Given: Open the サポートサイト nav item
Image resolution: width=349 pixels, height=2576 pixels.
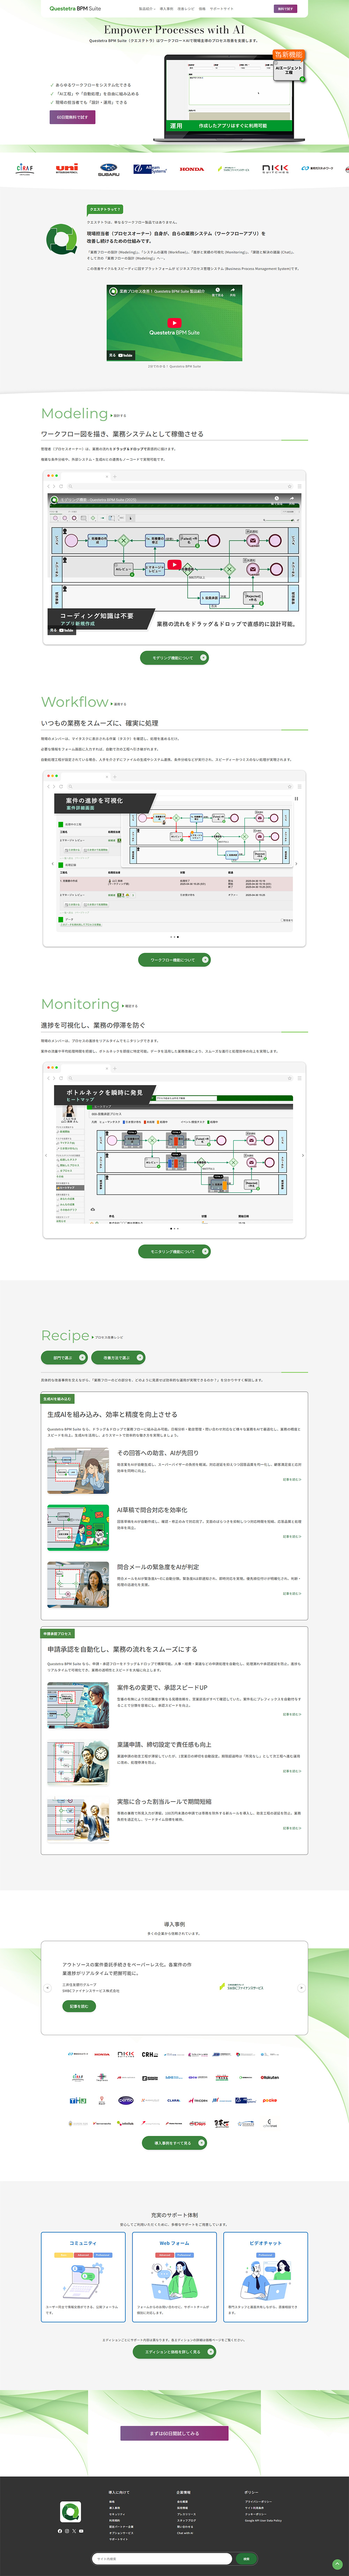Looking at the screenshot, I should coord(222,9).
